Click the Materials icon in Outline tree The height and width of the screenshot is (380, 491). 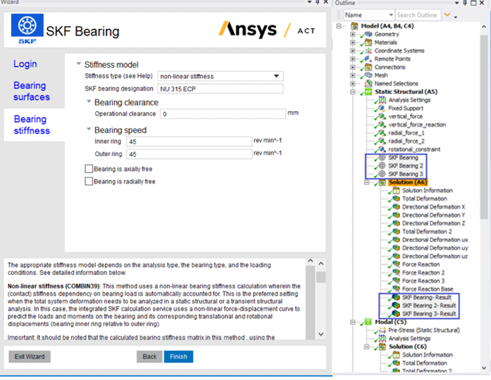point(369,43)
